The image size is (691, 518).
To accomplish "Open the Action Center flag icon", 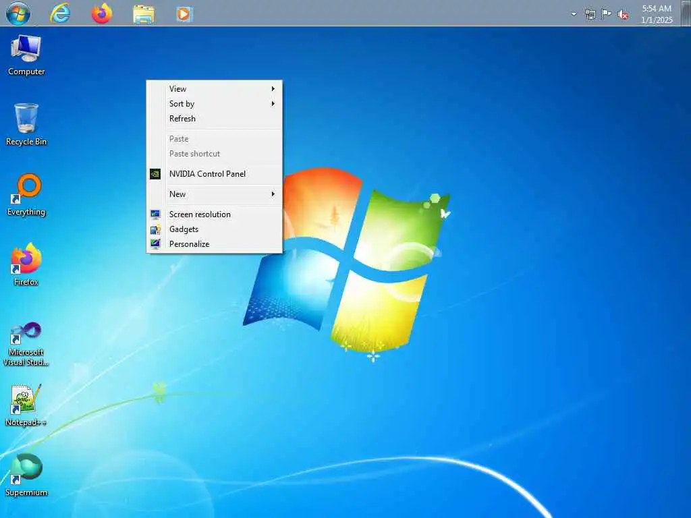I will [x=607, y=14].
